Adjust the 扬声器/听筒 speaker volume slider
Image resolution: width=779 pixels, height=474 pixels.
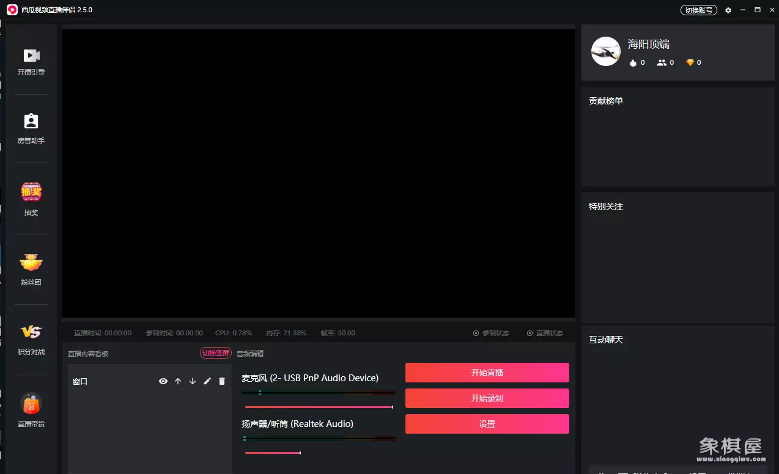300,453
